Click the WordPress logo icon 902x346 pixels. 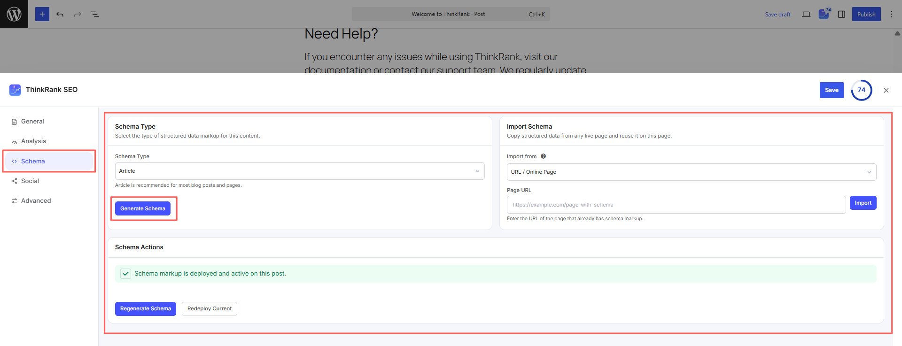(x=14, y=14)
